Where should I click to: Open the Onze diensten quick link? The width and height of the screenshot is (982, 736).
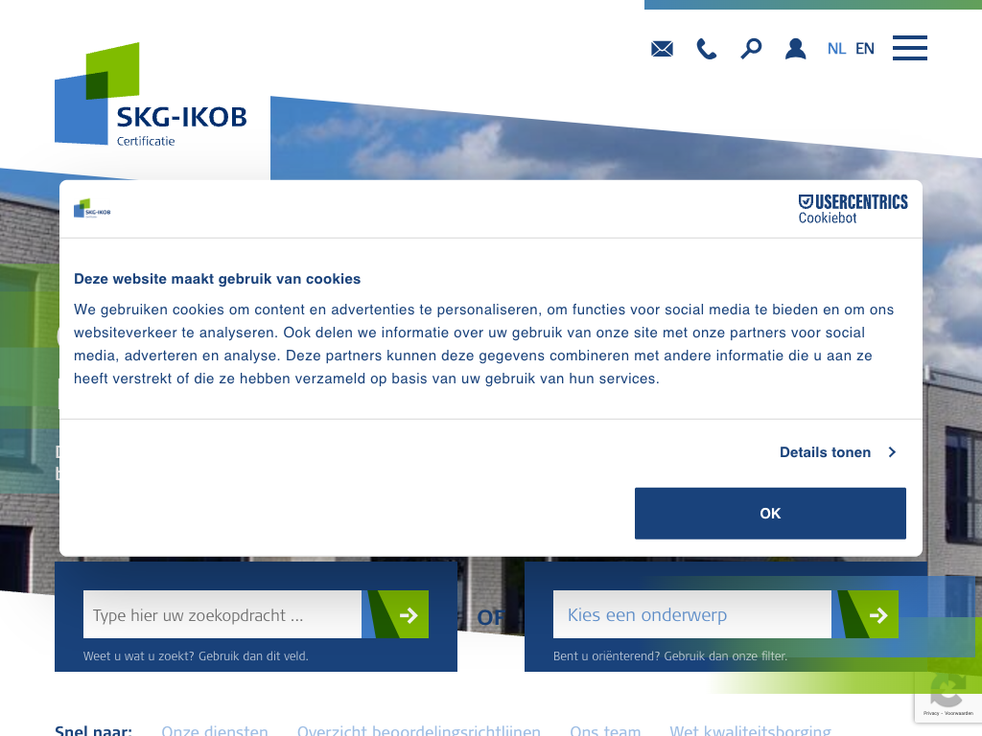215,730
